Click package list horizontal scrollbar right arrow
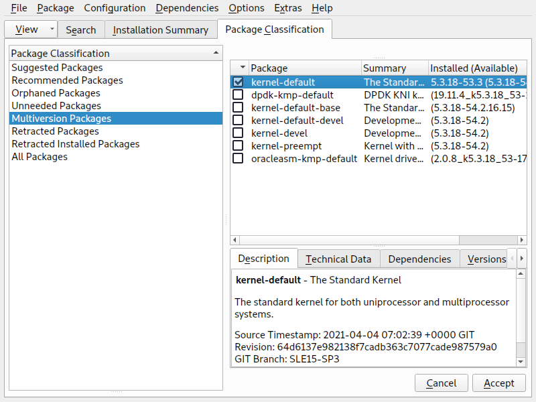Screen dimensions: 536x402 tap(522, 240)
